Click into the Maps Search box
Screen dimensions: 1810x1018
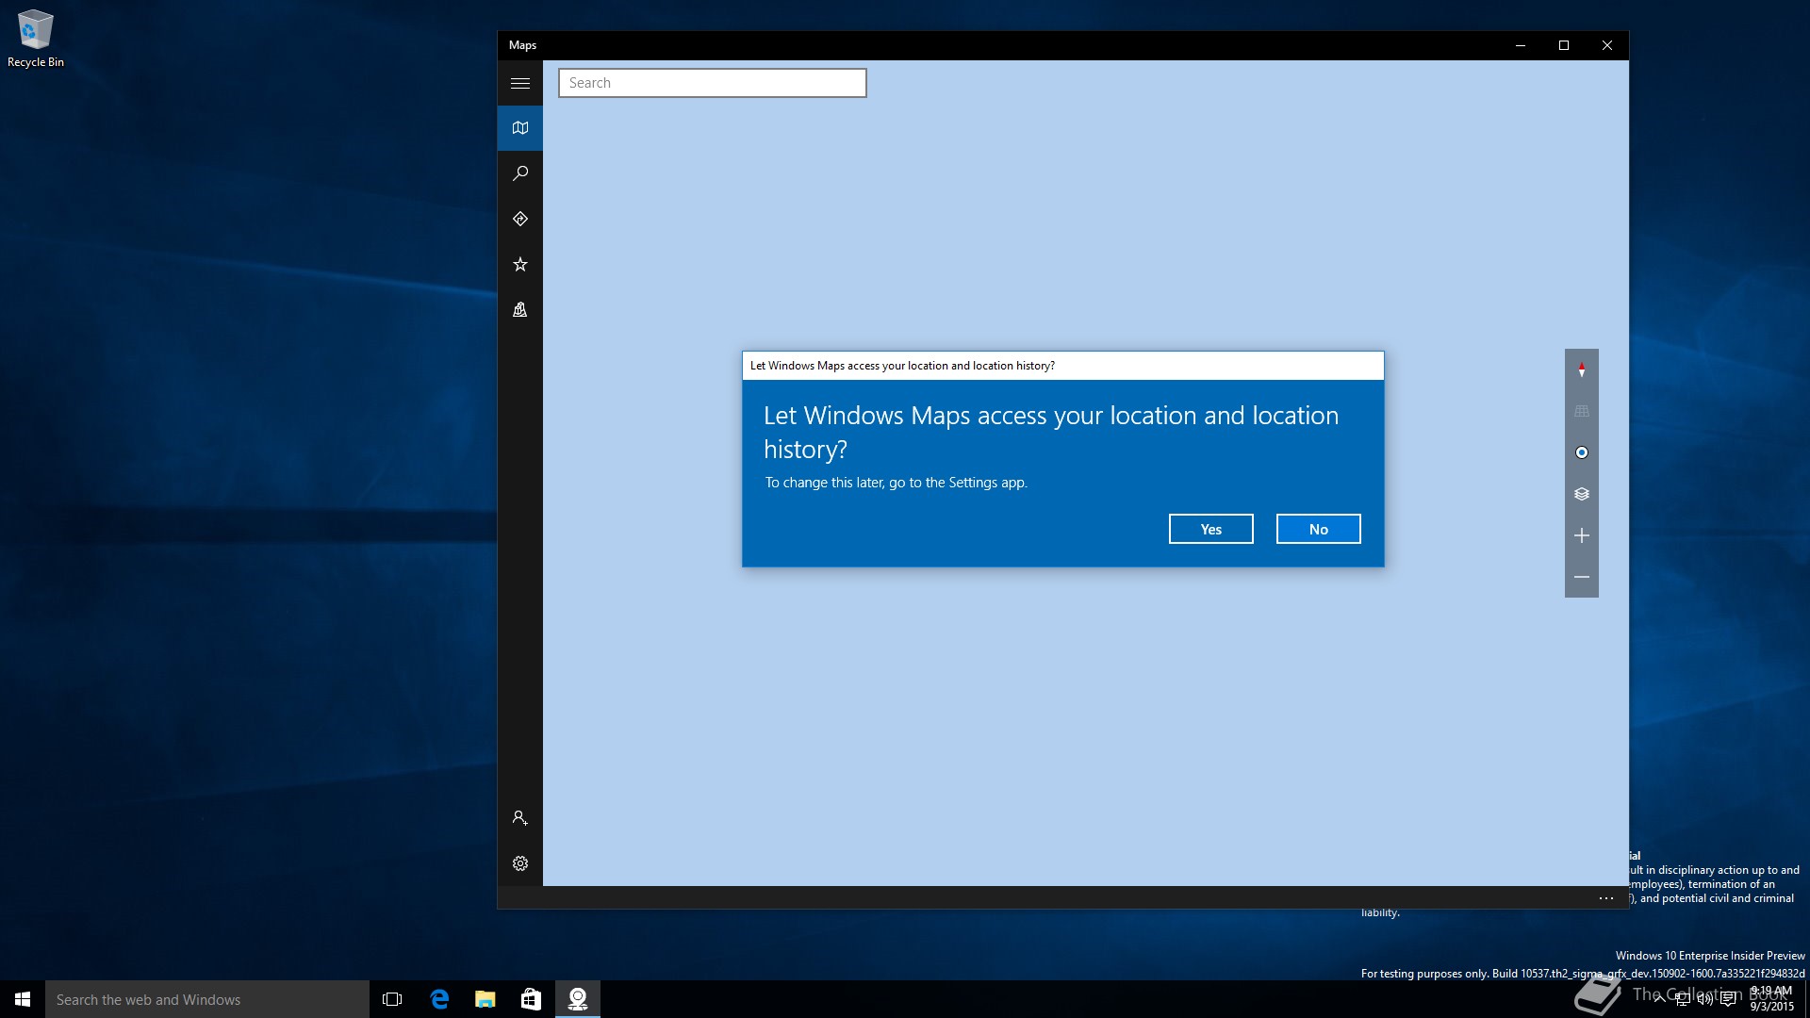click(712, 83)
